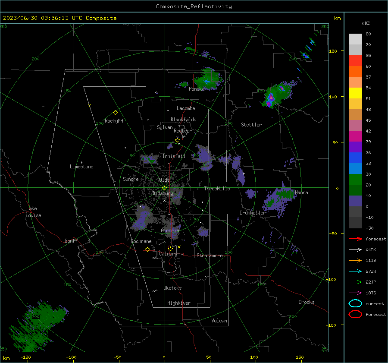Click the Blackfalds map label

pyautogui.click(x=183, y=120)
